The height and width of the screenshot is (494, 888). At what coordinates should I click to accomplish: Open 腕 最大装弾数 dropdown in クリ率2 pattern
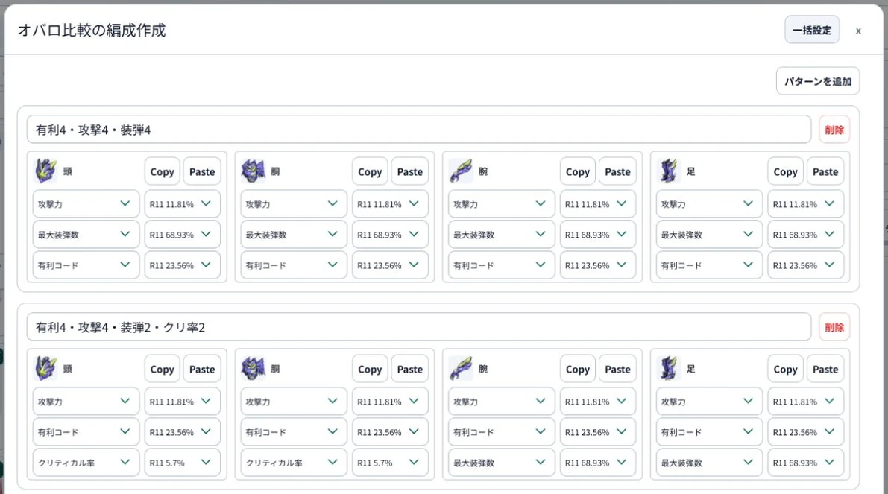pyautogui.click(x=501, y=463)
